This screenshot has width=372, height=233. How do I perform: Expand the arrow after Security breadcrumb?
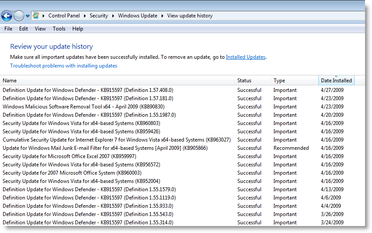[113, 16]
